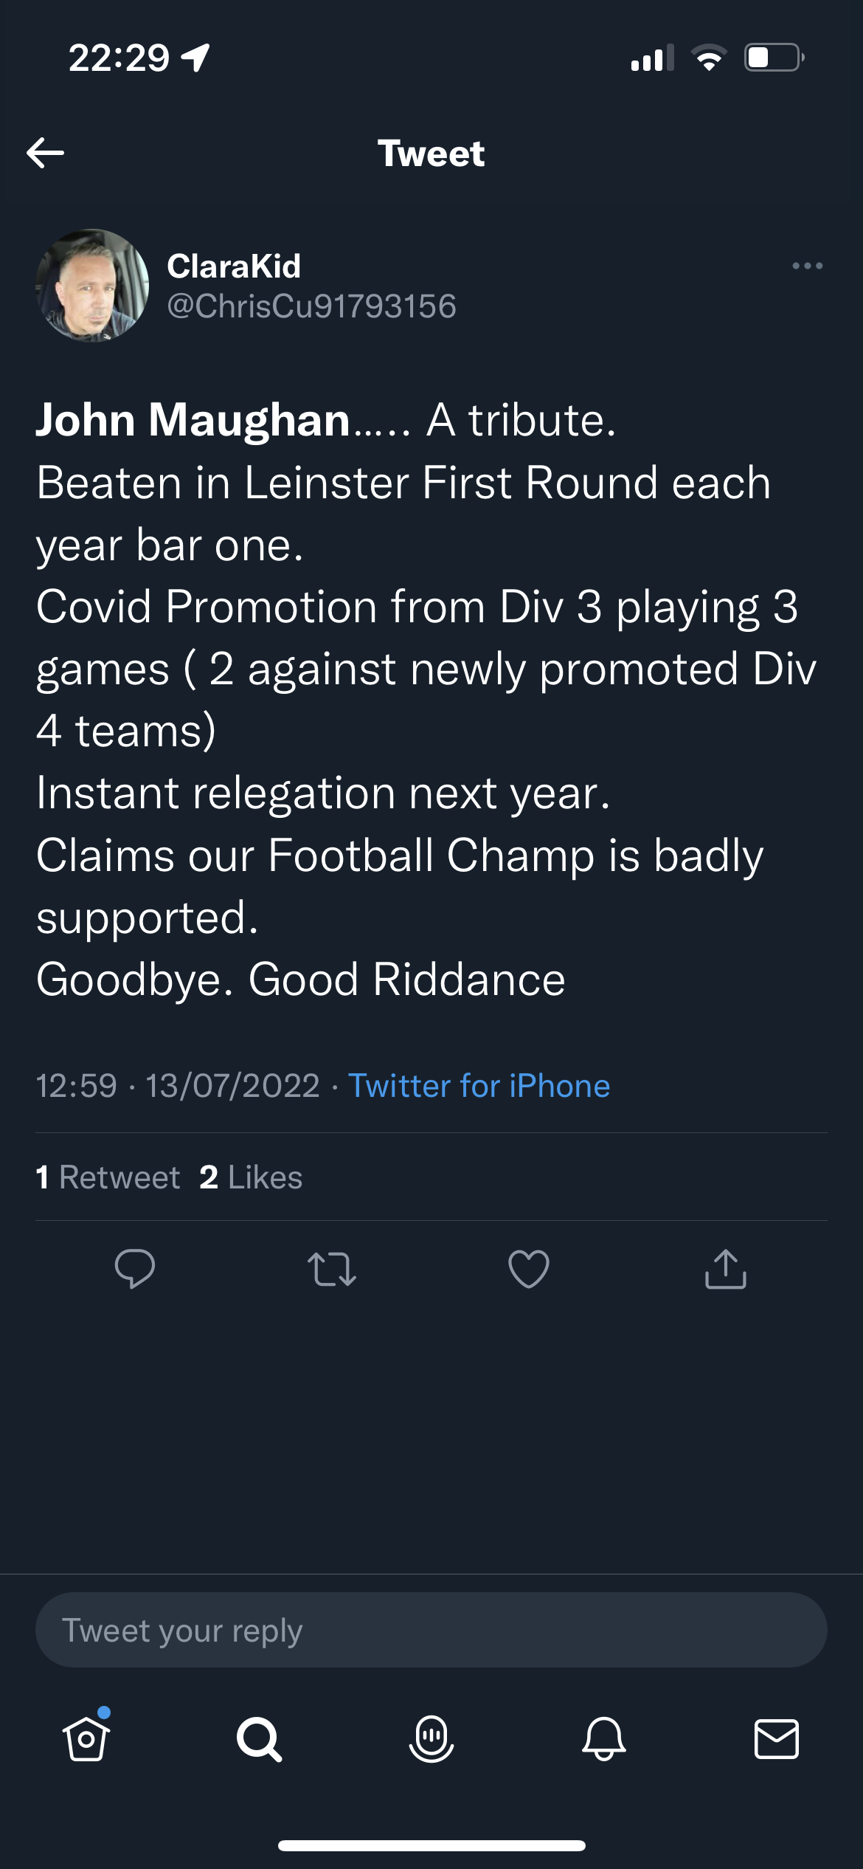Tap the reply speech bubble icon
The image size is (863, 1869).
click(x=135, y=1269)
